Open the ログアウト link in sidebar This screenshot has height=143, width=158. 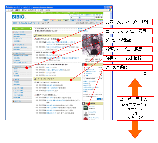tap(18, 101)
